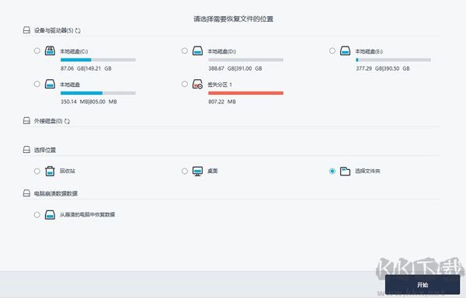Image resolution: width=466 pixels, height=298 pixels.
Task: Click the recover-from-crashed-computer label
Action: 87,215
